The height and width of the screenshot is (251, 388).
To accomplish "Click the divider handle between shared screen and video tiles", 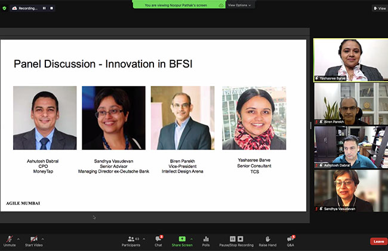I will pyautogui.click(x=311, y=125).
